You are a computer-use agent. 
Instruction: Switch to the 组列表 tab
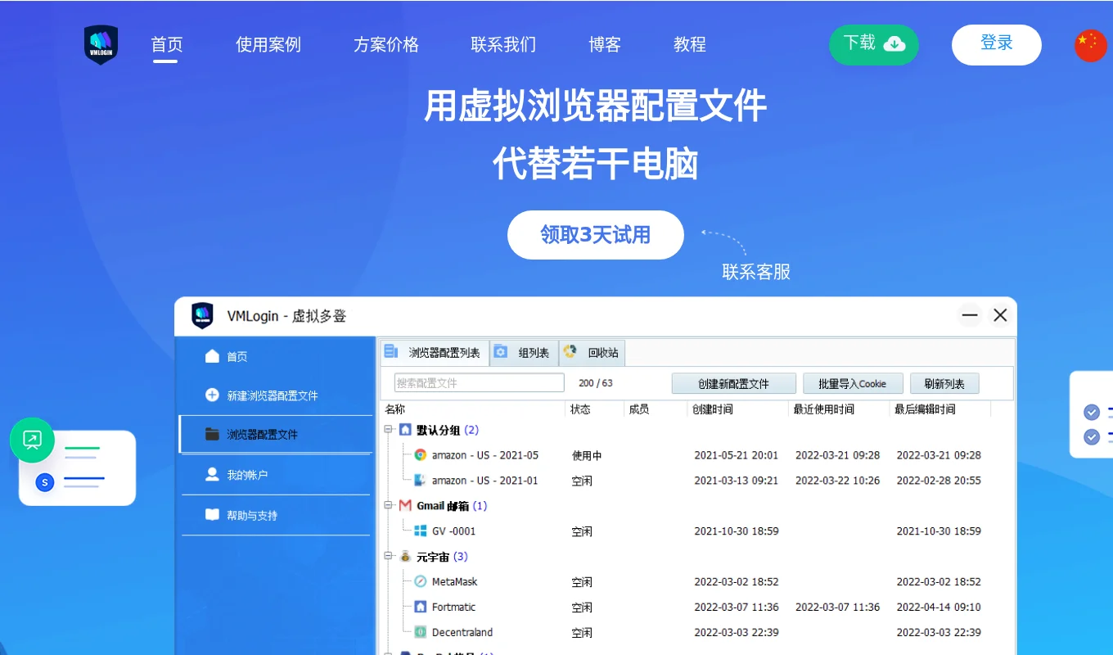coord(525,353)
